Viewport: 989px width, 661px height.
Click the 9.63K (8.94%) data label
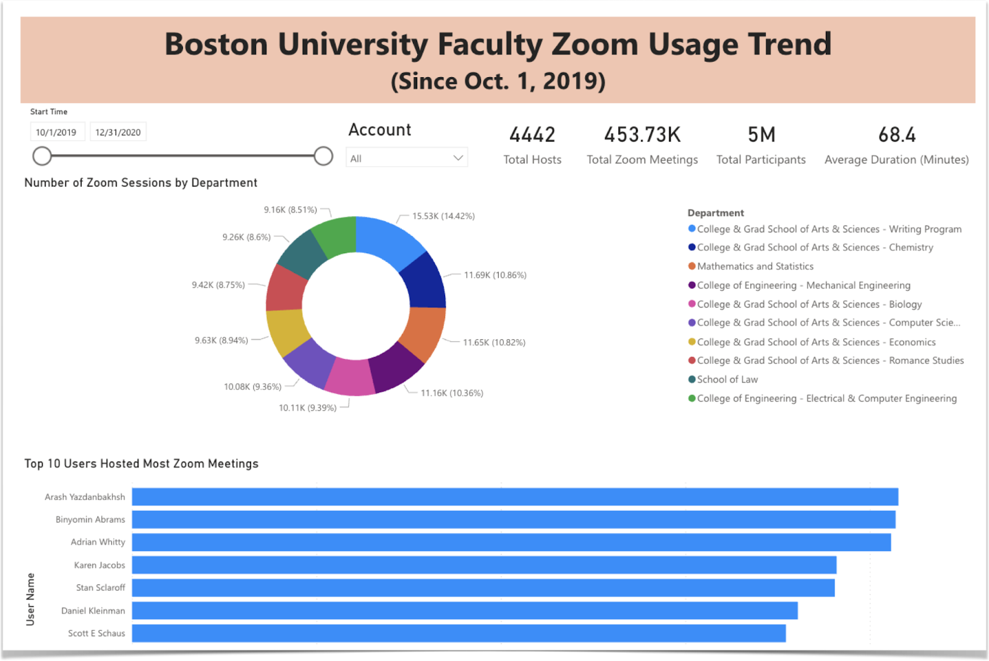[x=221, y=340]
